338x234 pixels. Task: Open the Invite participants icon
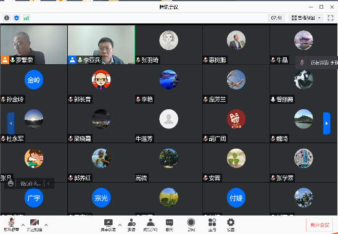[131, 225]
